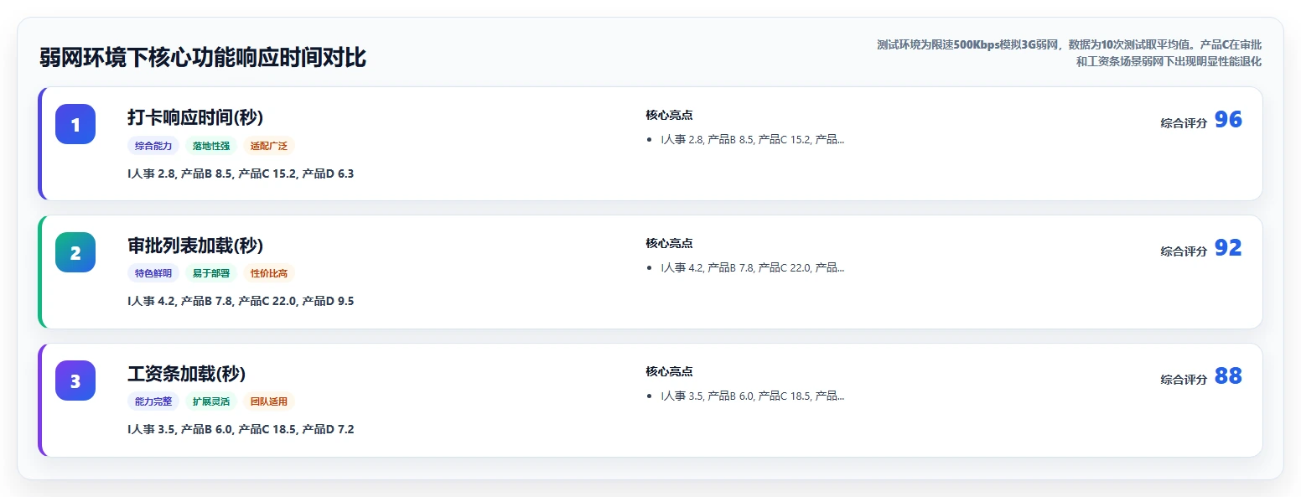1301x497 pixels.
Task: Select the 适配广泛 tag
Action: tap(269, 146)
